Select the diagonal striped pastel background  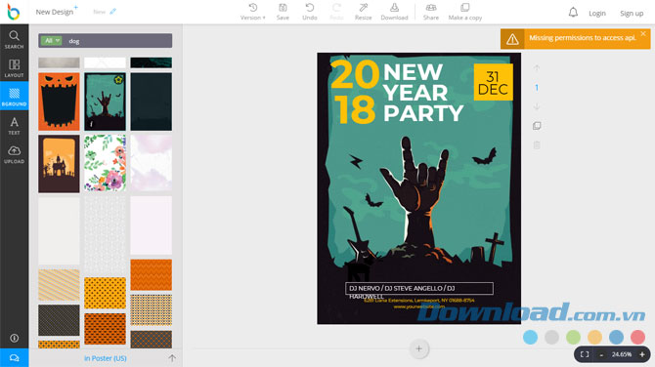[x=59, y=285]
